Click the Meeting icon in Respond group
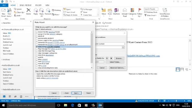Viewport: 192px width, 108px height. tap(53, 10)
